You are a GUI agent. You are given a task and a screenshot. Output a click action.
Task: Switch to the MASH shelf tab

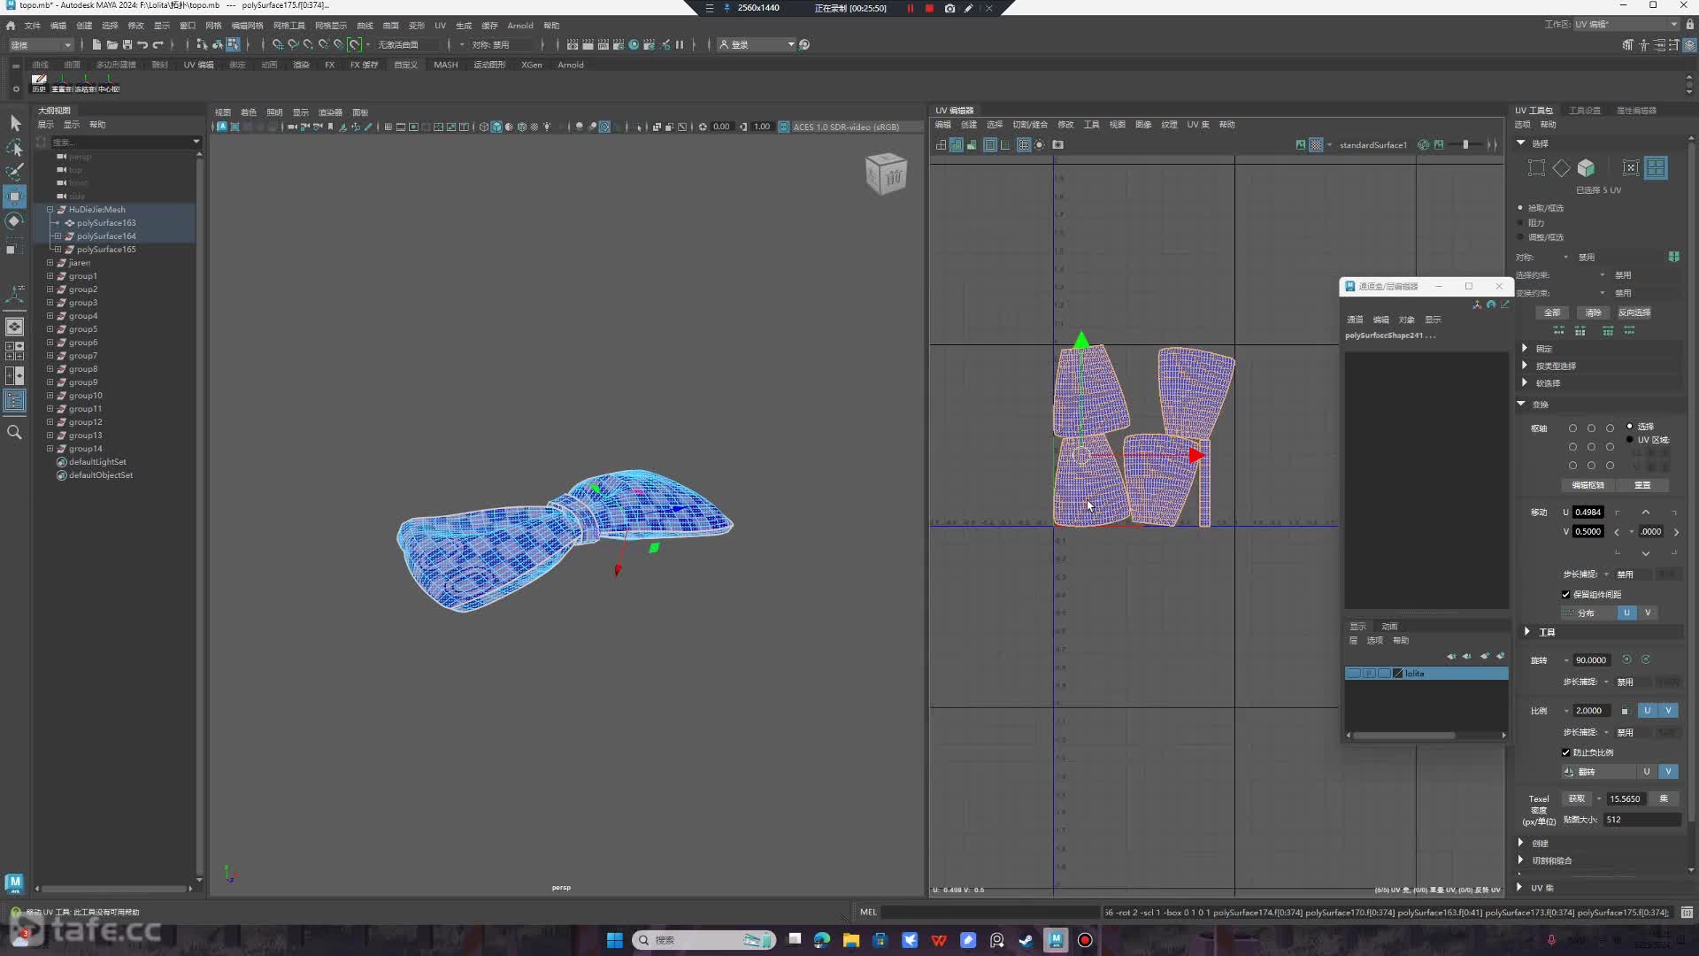click(x=446, y=65)
